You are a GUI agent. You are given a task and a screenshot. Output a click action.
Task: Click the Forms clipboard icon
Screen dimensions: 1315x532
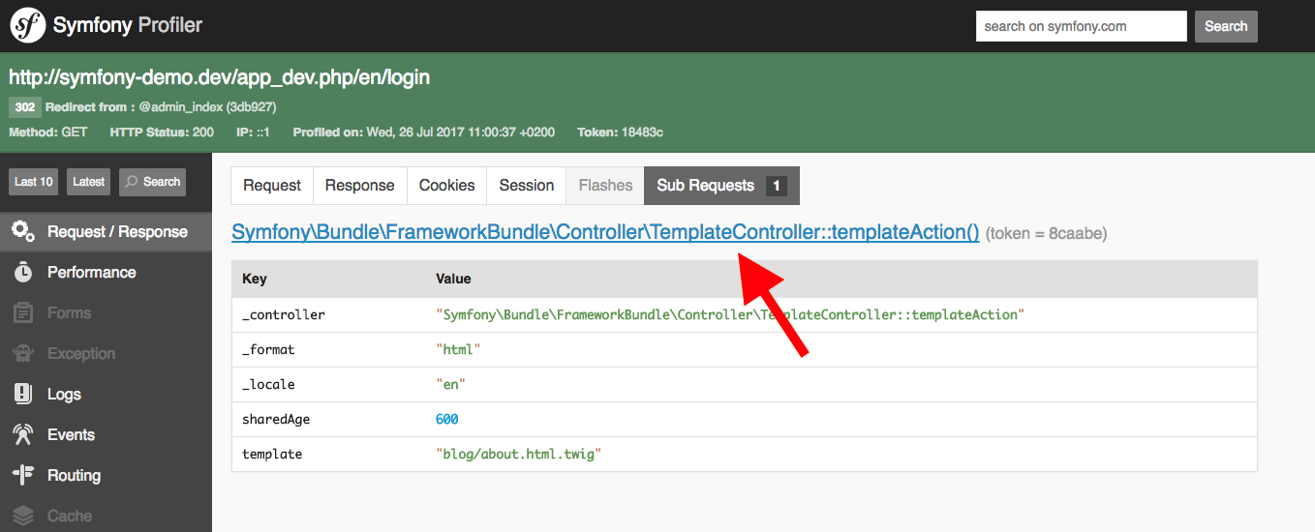tap(23, 313)
